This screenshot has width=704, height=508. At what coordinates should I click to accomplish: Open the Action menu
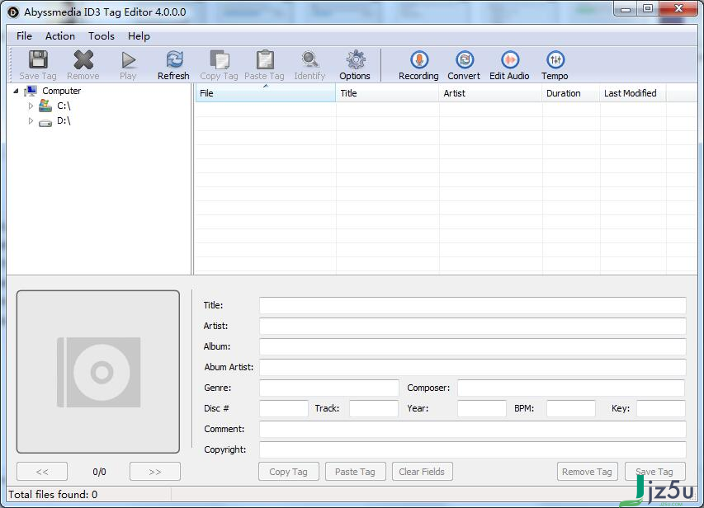(60, 36)
